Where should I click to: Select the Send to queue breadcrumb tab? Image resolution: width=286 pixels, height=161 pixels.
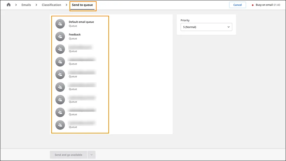pyautogui.click(x=82, y=5)
